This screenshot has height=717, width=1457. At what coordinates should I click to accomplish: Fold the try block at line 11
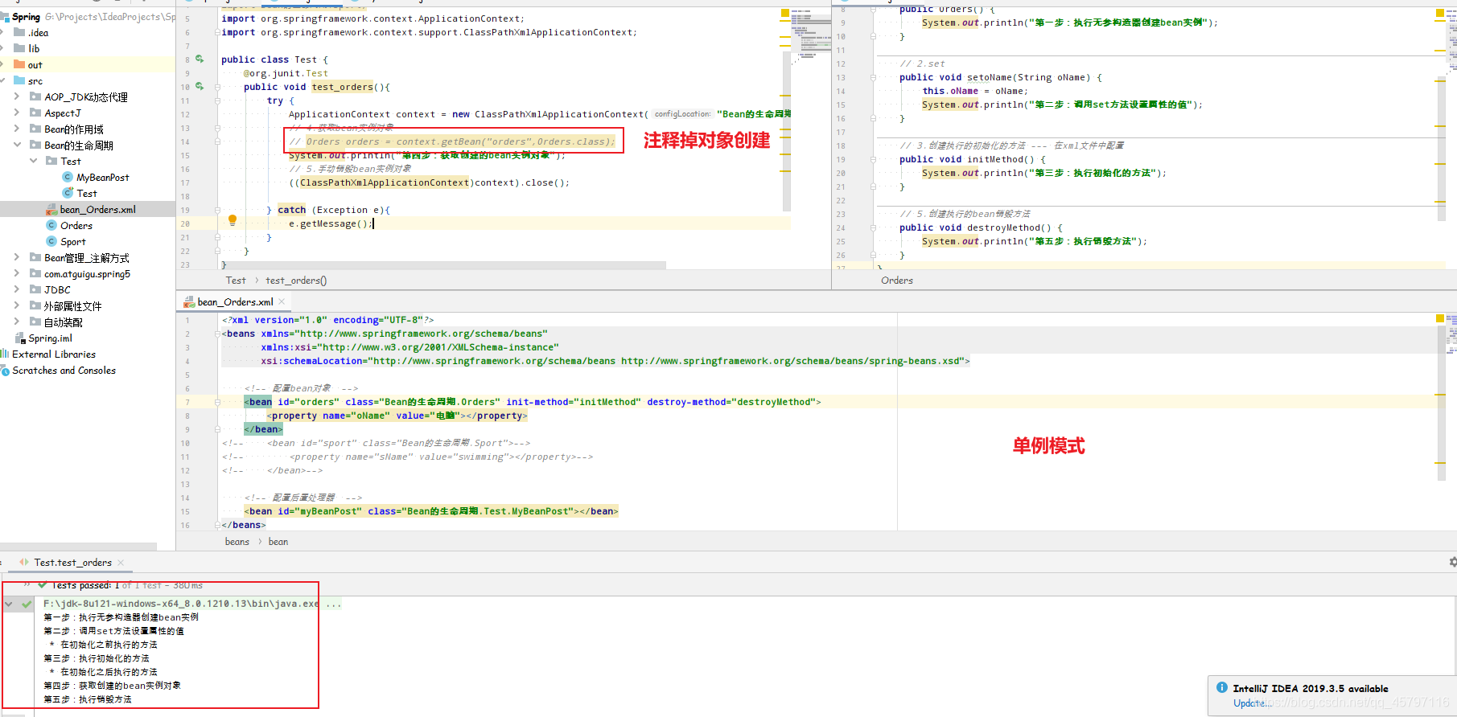click(x=217, y=100)
